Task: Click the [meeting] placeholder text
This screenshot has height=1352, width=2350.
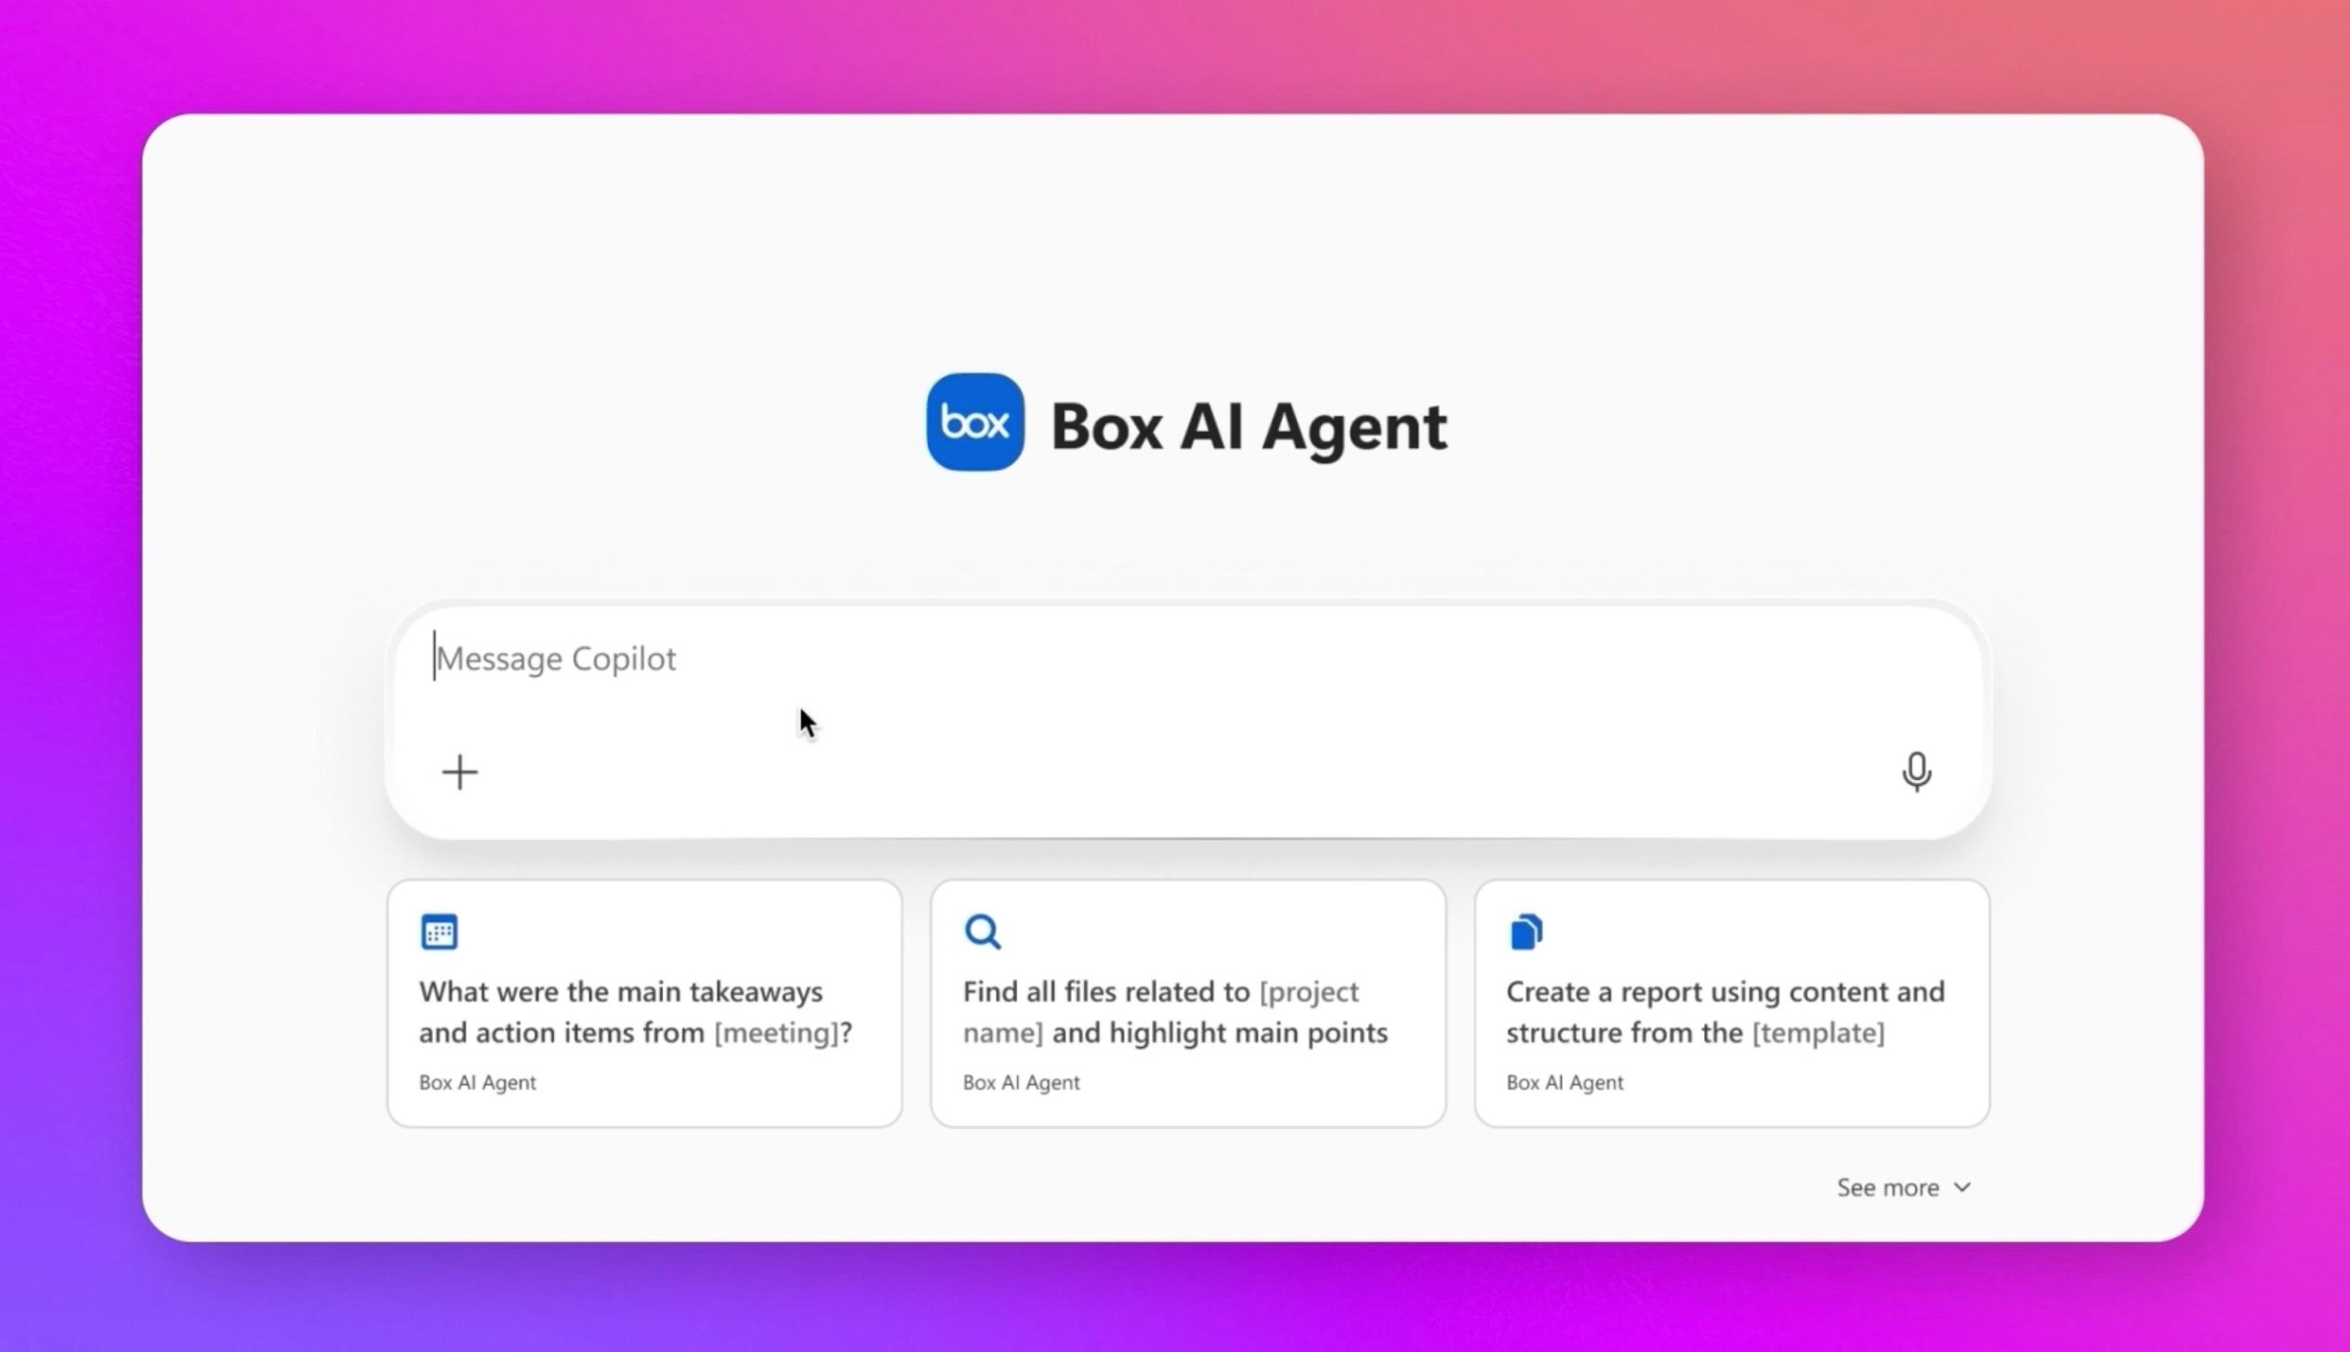Action: (776, 1033)
